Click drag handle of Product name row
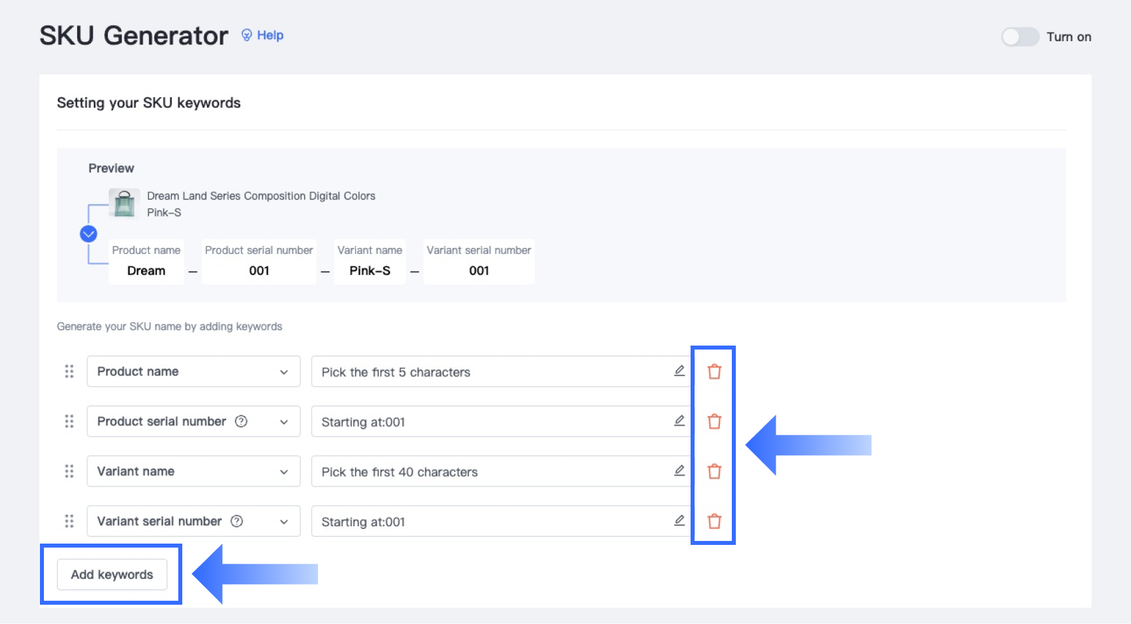 point(69,371)
